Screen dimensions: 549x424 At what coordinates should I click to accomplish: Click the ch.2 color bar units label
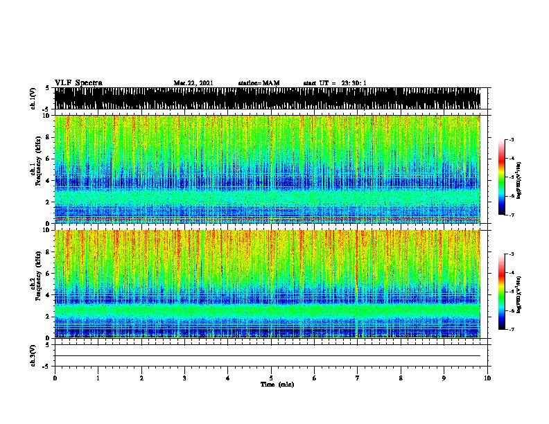point(518,295)
